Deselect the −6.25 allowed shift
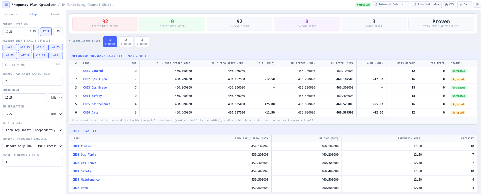481x194 pixels. [x=55, y=47]
